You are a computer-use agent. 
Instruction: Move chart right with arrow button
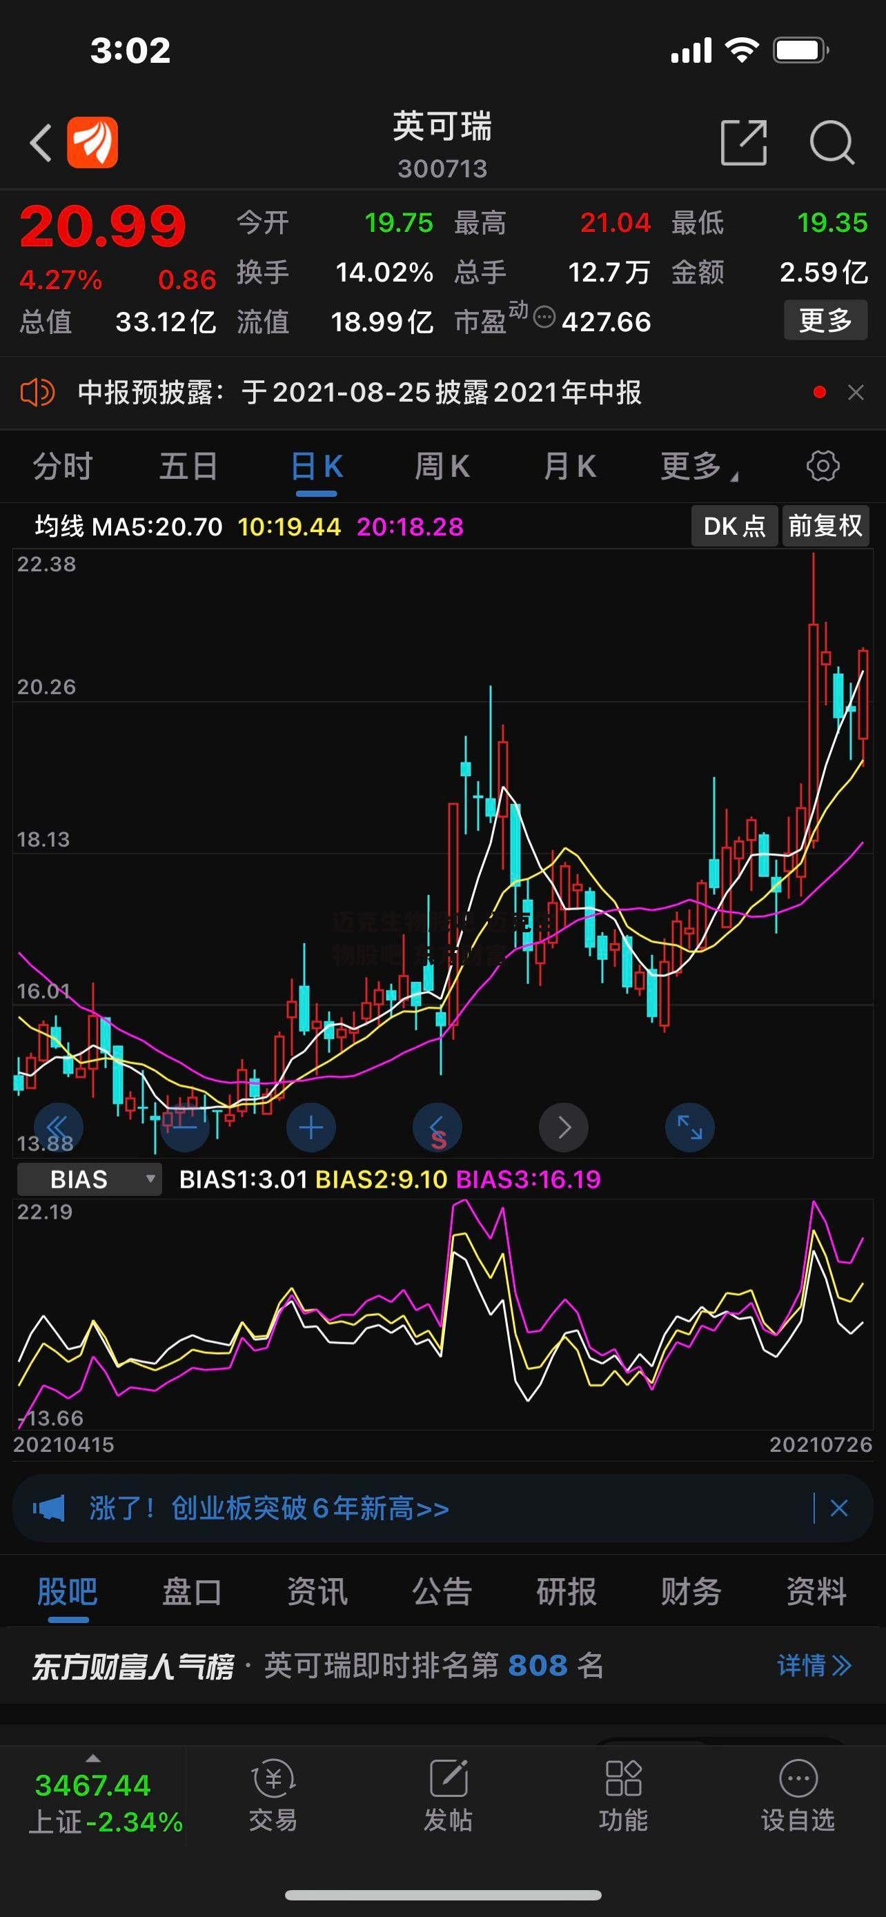point(564,1128)
